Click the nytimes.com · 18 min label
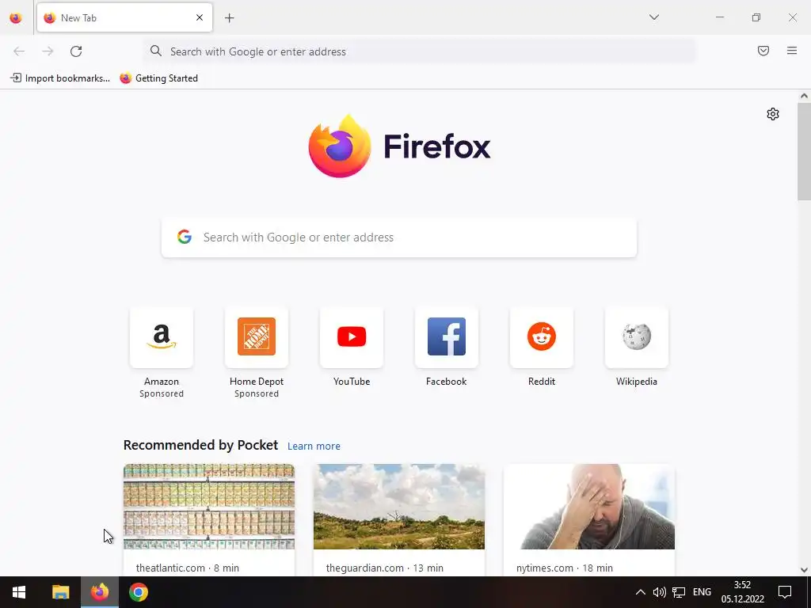 tap(564, 568)
